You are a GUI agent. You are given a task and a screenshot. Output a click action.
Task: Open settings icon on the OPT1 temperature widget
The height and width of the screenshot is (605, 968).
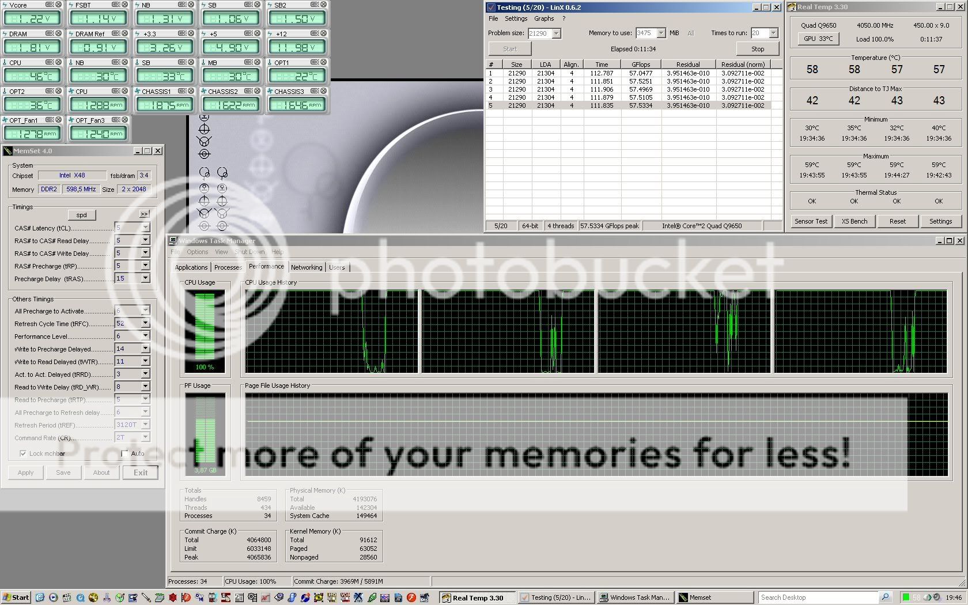pyautogui.click(x=315, y=62)
